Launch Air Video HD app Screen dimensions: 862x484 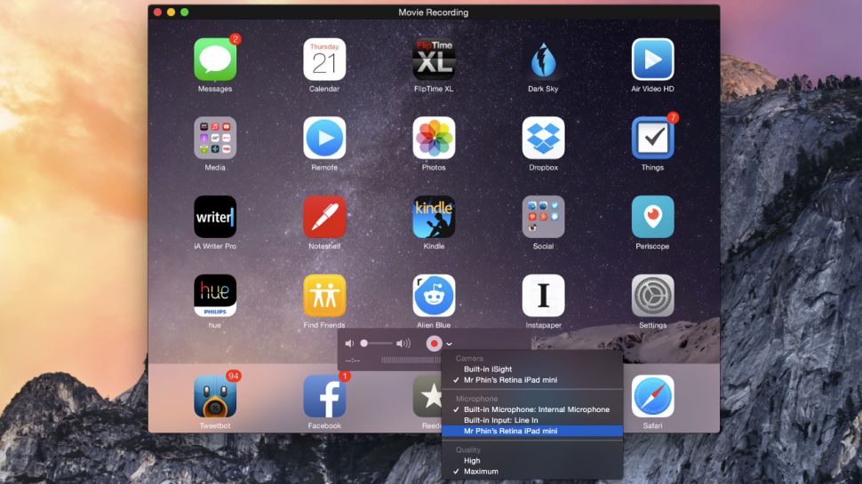(x=652, y=60)
